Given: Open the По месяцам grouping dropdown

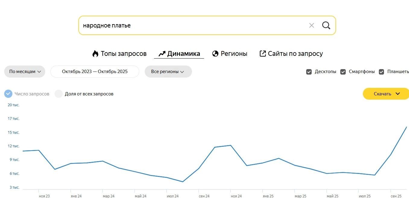Looking at the screenshot, I should (25, 72).
